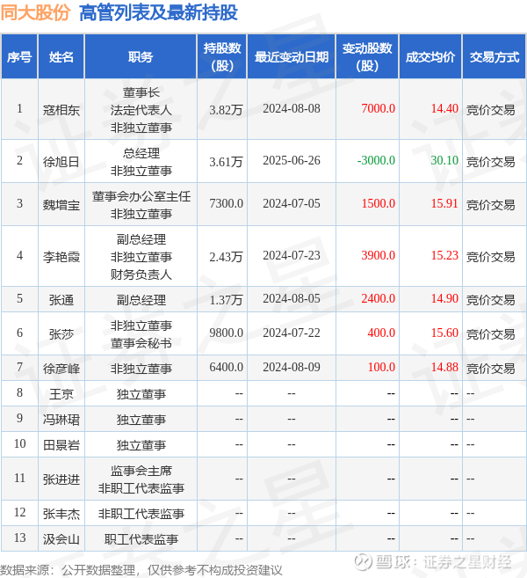This screenshot has width=527, height=578.
Task: Select the 成交均价 column header
Action: point(430,57)
